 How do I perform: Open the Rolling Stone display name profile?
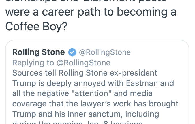(39, 52)
